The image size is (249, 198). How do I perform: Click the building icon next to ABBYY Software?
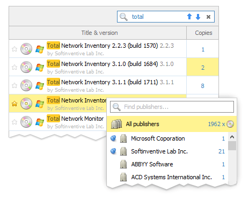click(x=123, y=164)
